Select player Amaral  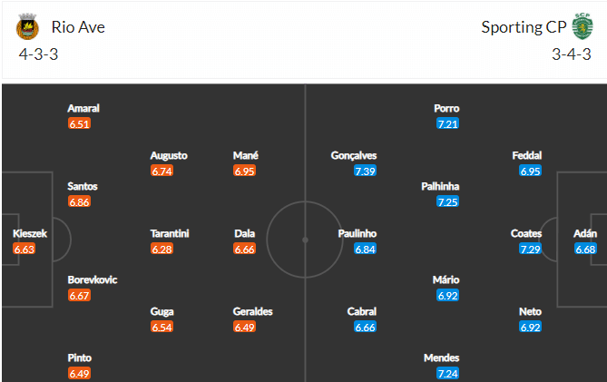(83, 108)
